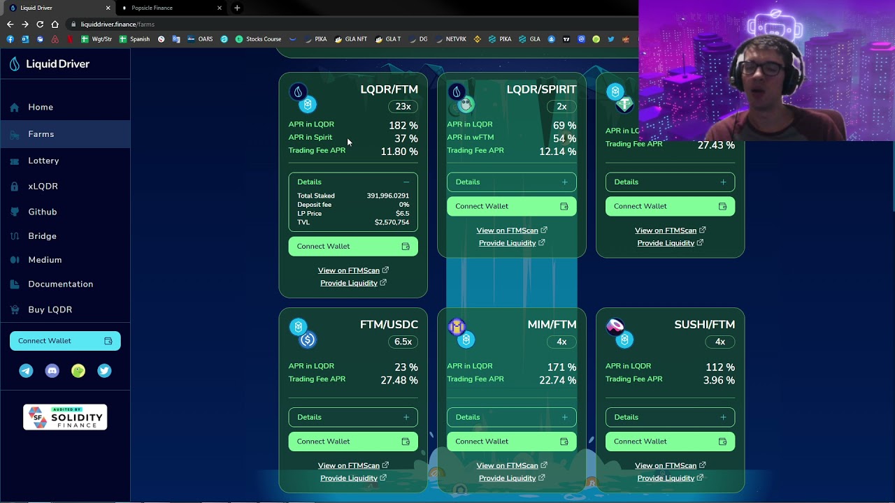Viewport: 895px width, 503px height.
Task: Open the Home sidebar item
Action: pyautogui.click(x=41, y=107)
